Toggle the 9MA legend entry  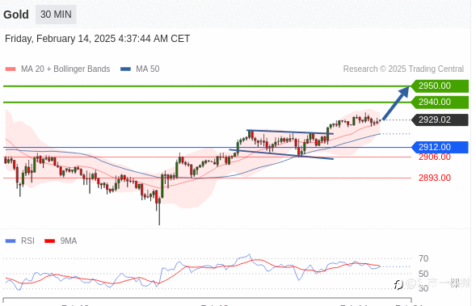[x=61, y=241]
